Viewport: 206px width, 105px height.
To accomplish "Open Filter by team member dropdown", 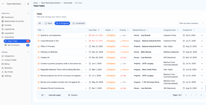I will point(192,23).
